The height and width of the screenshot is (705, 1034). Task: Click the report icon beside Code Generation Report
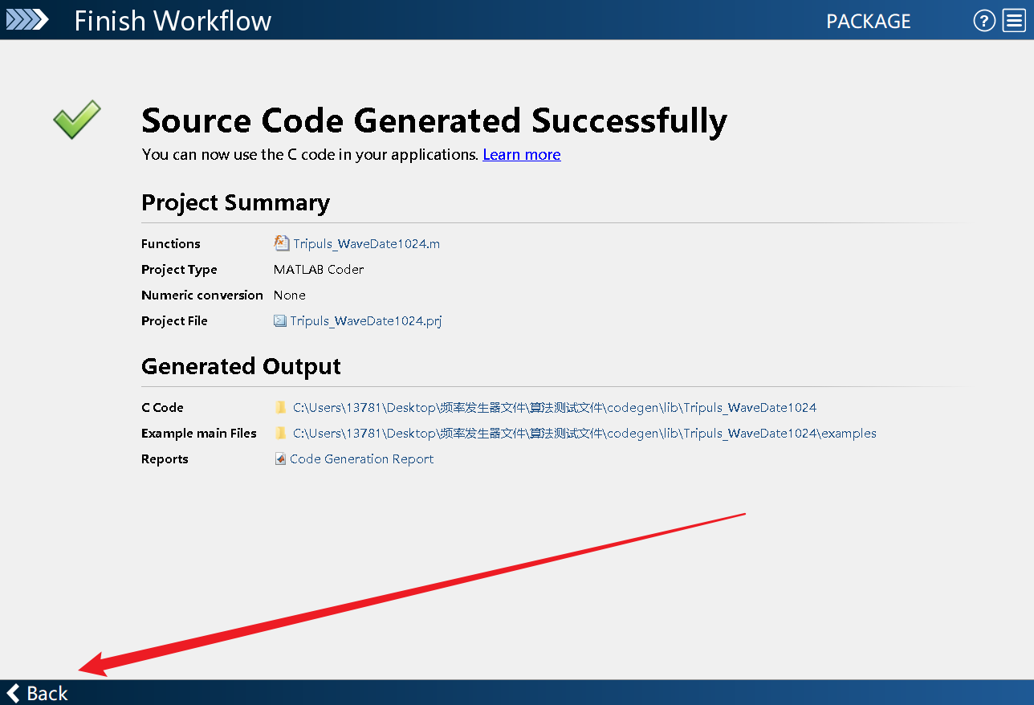click(280, 458)
